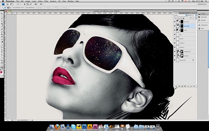Open iTunes from the Dock

(106, 126)
